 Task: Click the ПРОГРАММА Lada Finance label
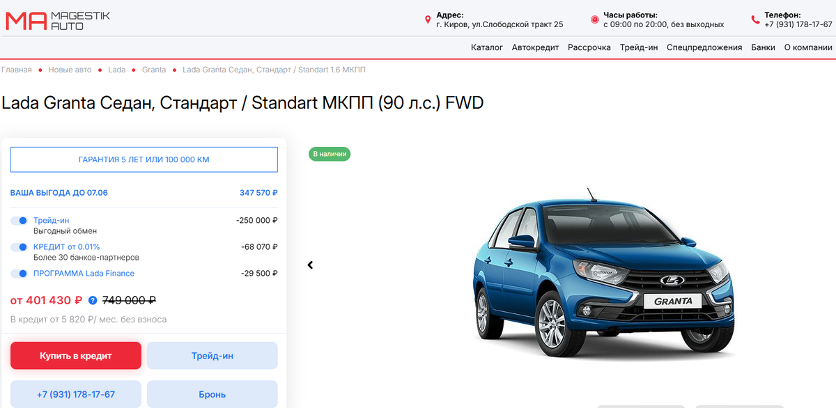[x=84, y=274]
